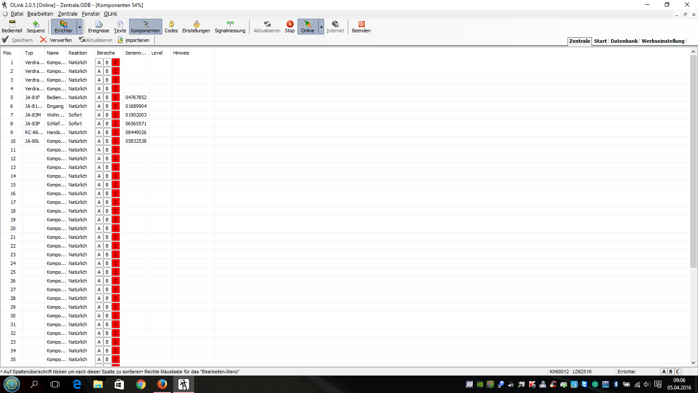
Task: Click the Verwerfen discard button
Action: pyautogui.click(x=56, y=40)
